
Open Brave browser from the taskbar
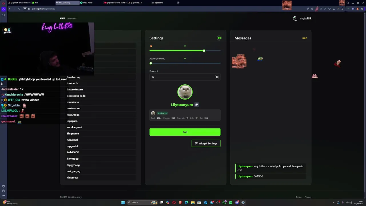[180, 203]
